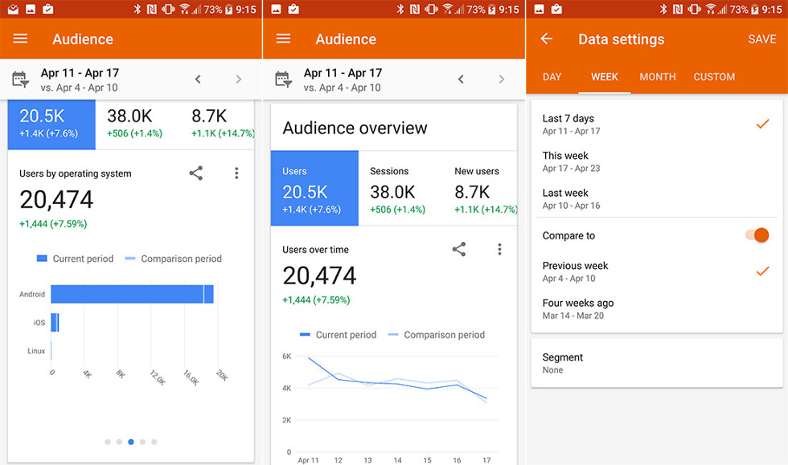Share the Users by operating system chart

pyautogui.click(x=195, y=173)
